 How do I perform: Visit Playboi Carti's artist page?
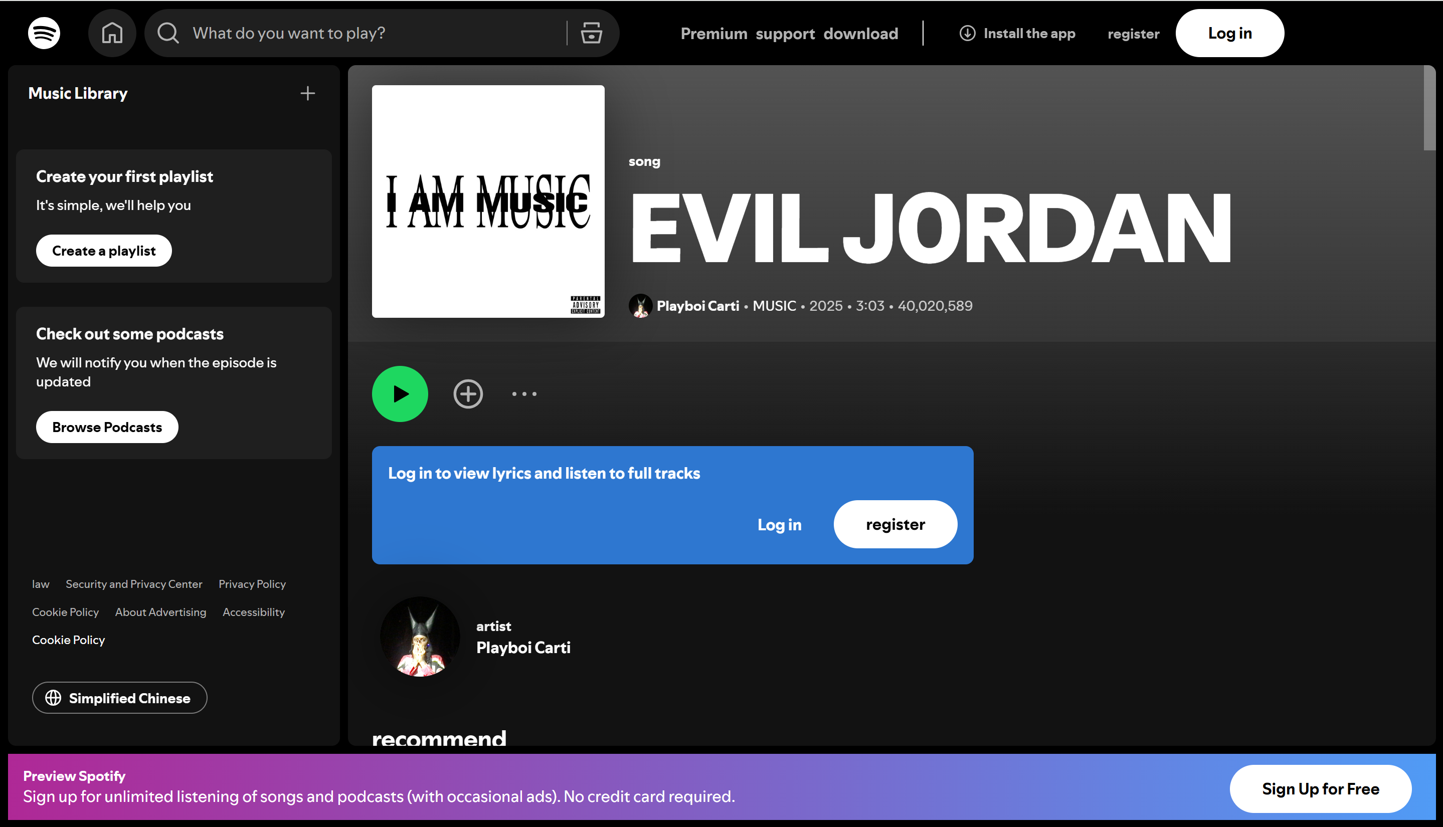coord(522,647)
